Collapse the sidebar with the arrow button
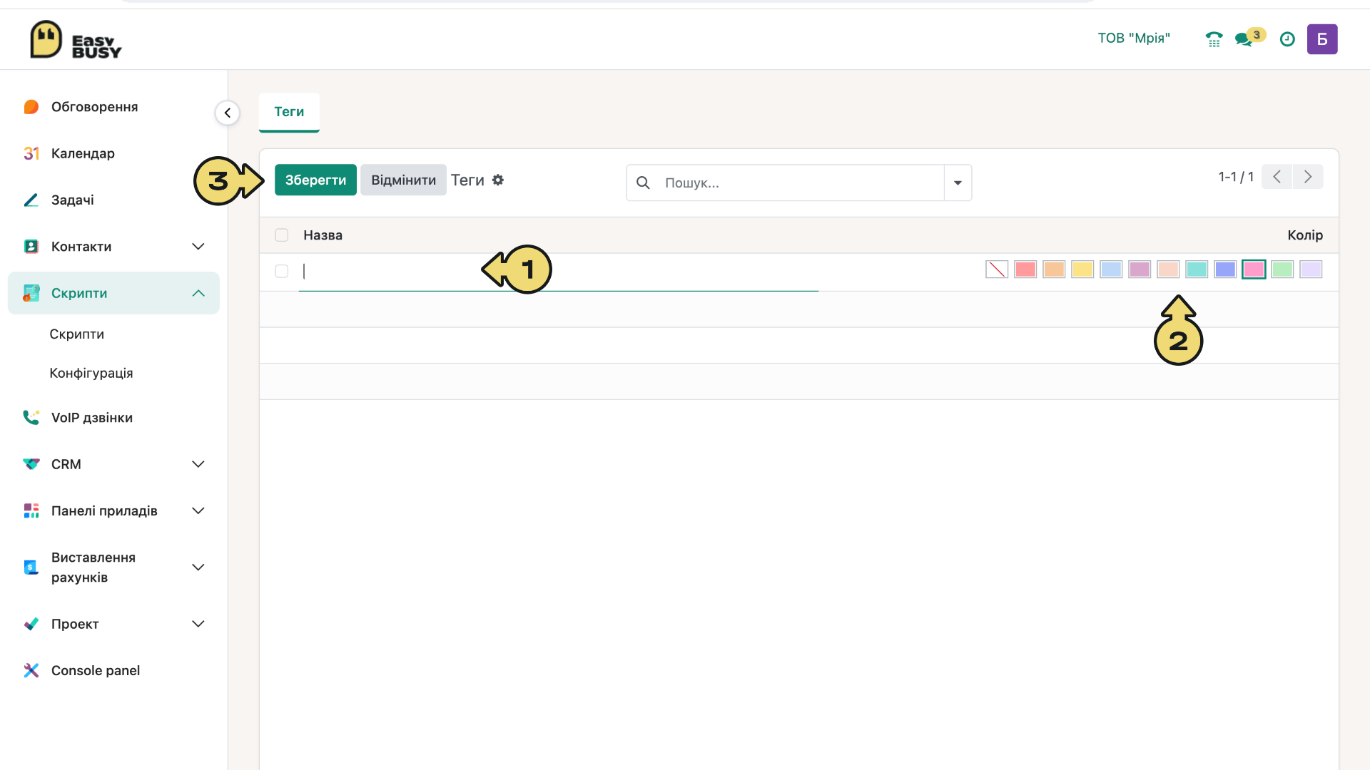 click(228, 113)
